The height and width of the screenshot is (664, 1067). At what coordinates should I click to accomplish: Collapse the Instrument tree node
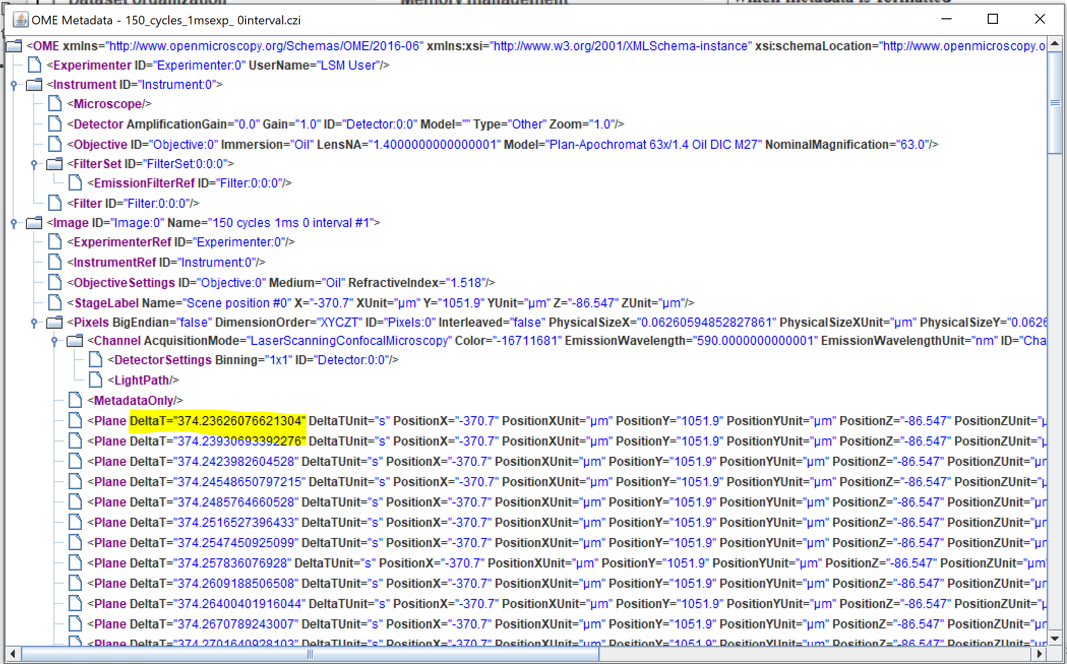click(14, 84)
